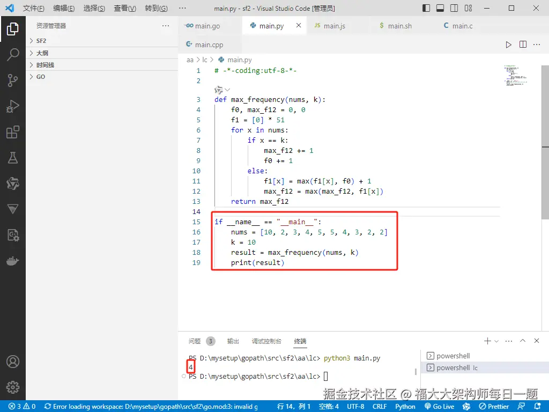Split the editor to the right
The height and width of the screenshot is (412, 549).
(x=523, y=45)
